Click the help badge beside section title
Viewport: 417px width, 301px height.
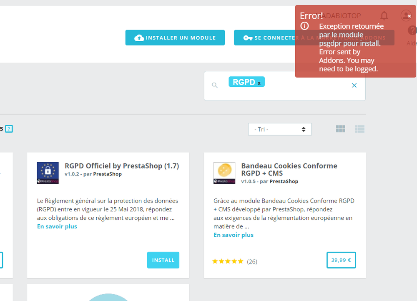(x=9, y=129)
